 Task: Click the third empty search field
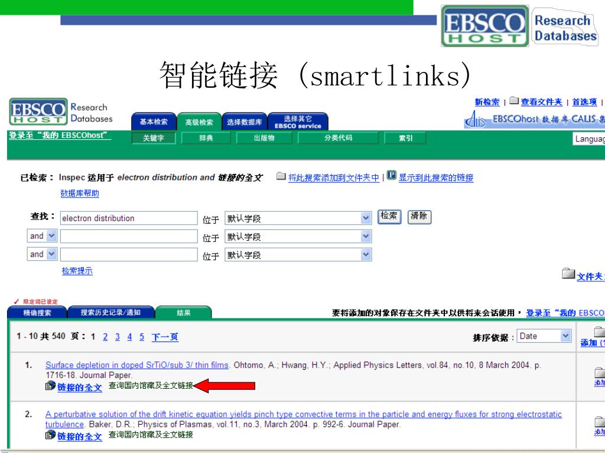click(x=129, y=254)
